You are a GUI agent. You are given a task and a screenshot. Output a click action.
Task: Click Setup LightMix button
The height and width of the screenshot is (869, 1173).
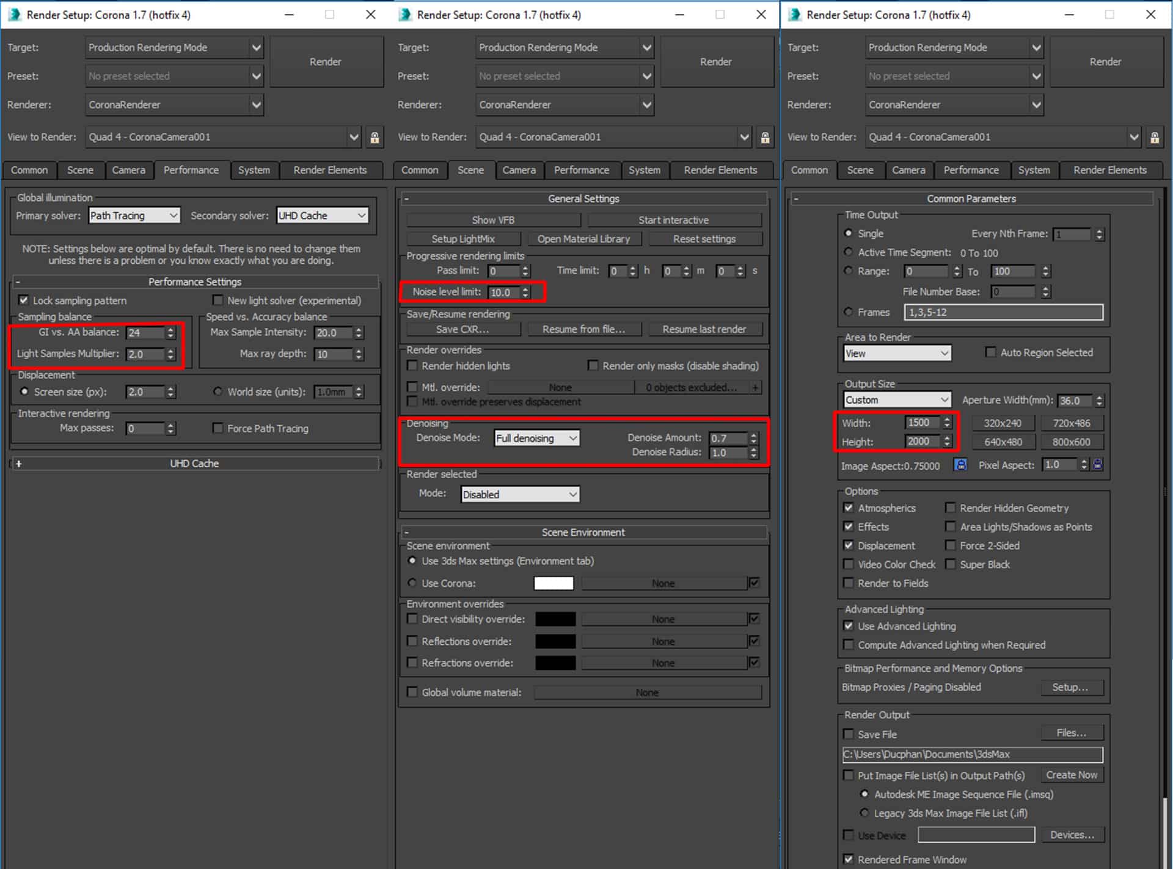point(463,239)
